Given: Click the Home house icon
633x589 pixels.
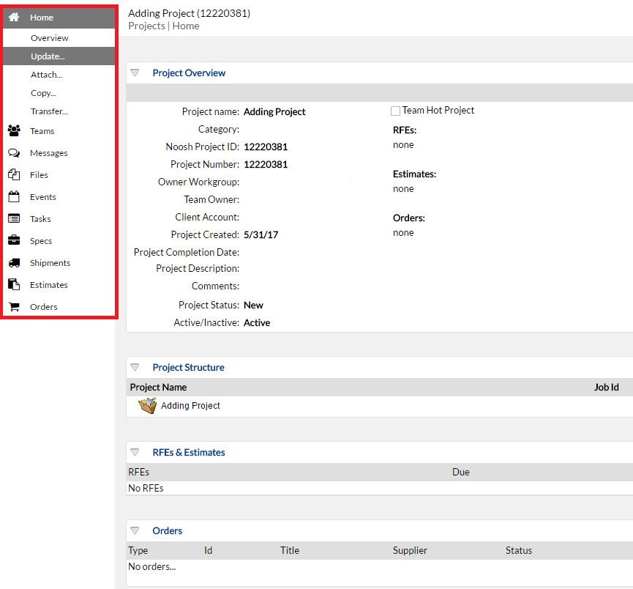Looking at the screenshot, I should tap(14, 17).
